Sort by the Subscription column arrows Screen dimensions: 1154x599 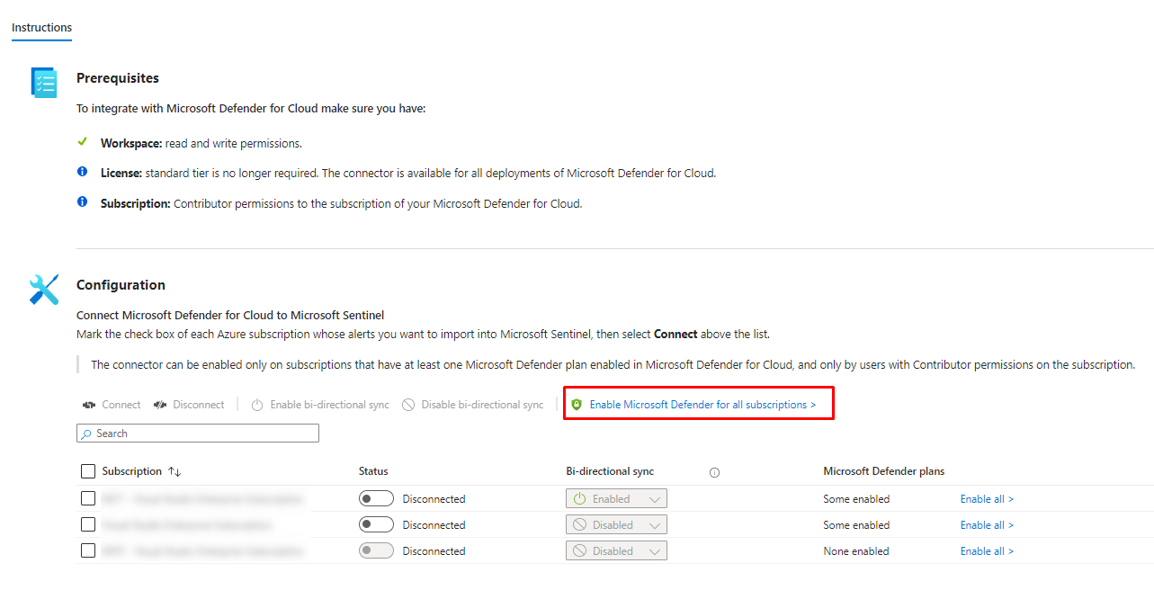coord(174,471)
